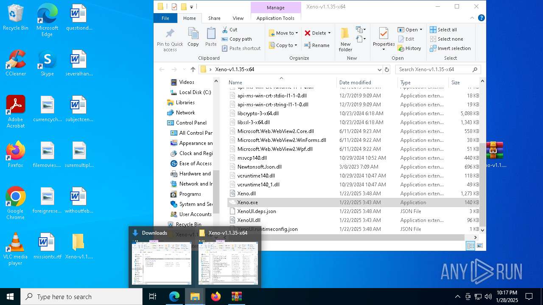Click the Manage contextual tab
The width and height of the screenshot is (543, 305).
(x=276, y=8)
